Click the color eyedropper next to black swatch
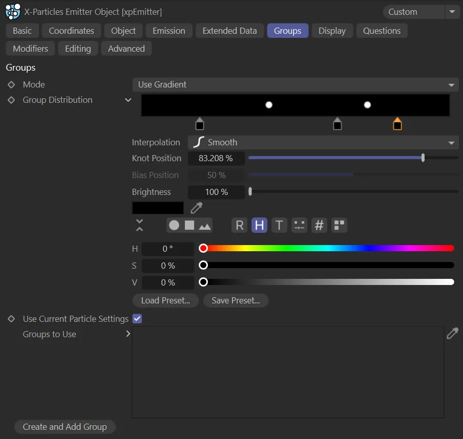The image size is (463, 439). [x=196, y=208]
